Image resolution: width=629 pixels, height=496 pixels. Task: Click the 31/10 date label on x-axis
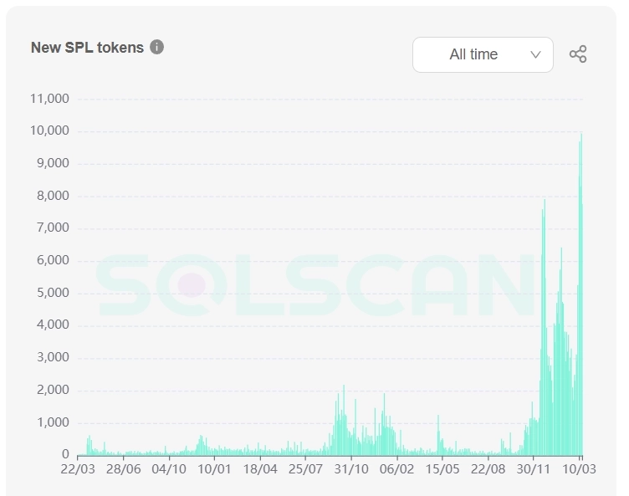[x=351, y=468]
